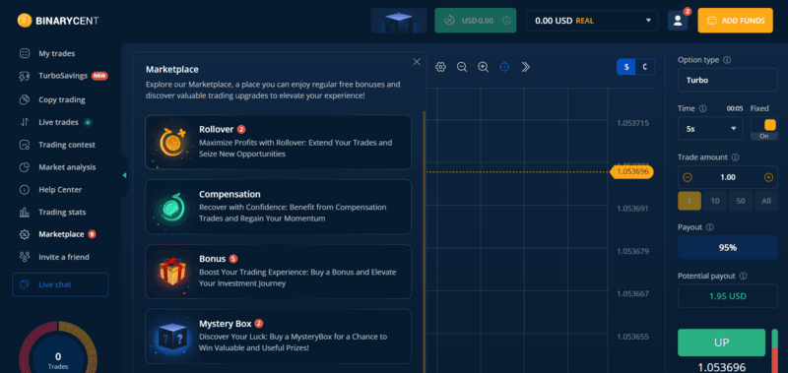
Task: Collapse the sidebar with the green arrow
Action: (125, 175)
